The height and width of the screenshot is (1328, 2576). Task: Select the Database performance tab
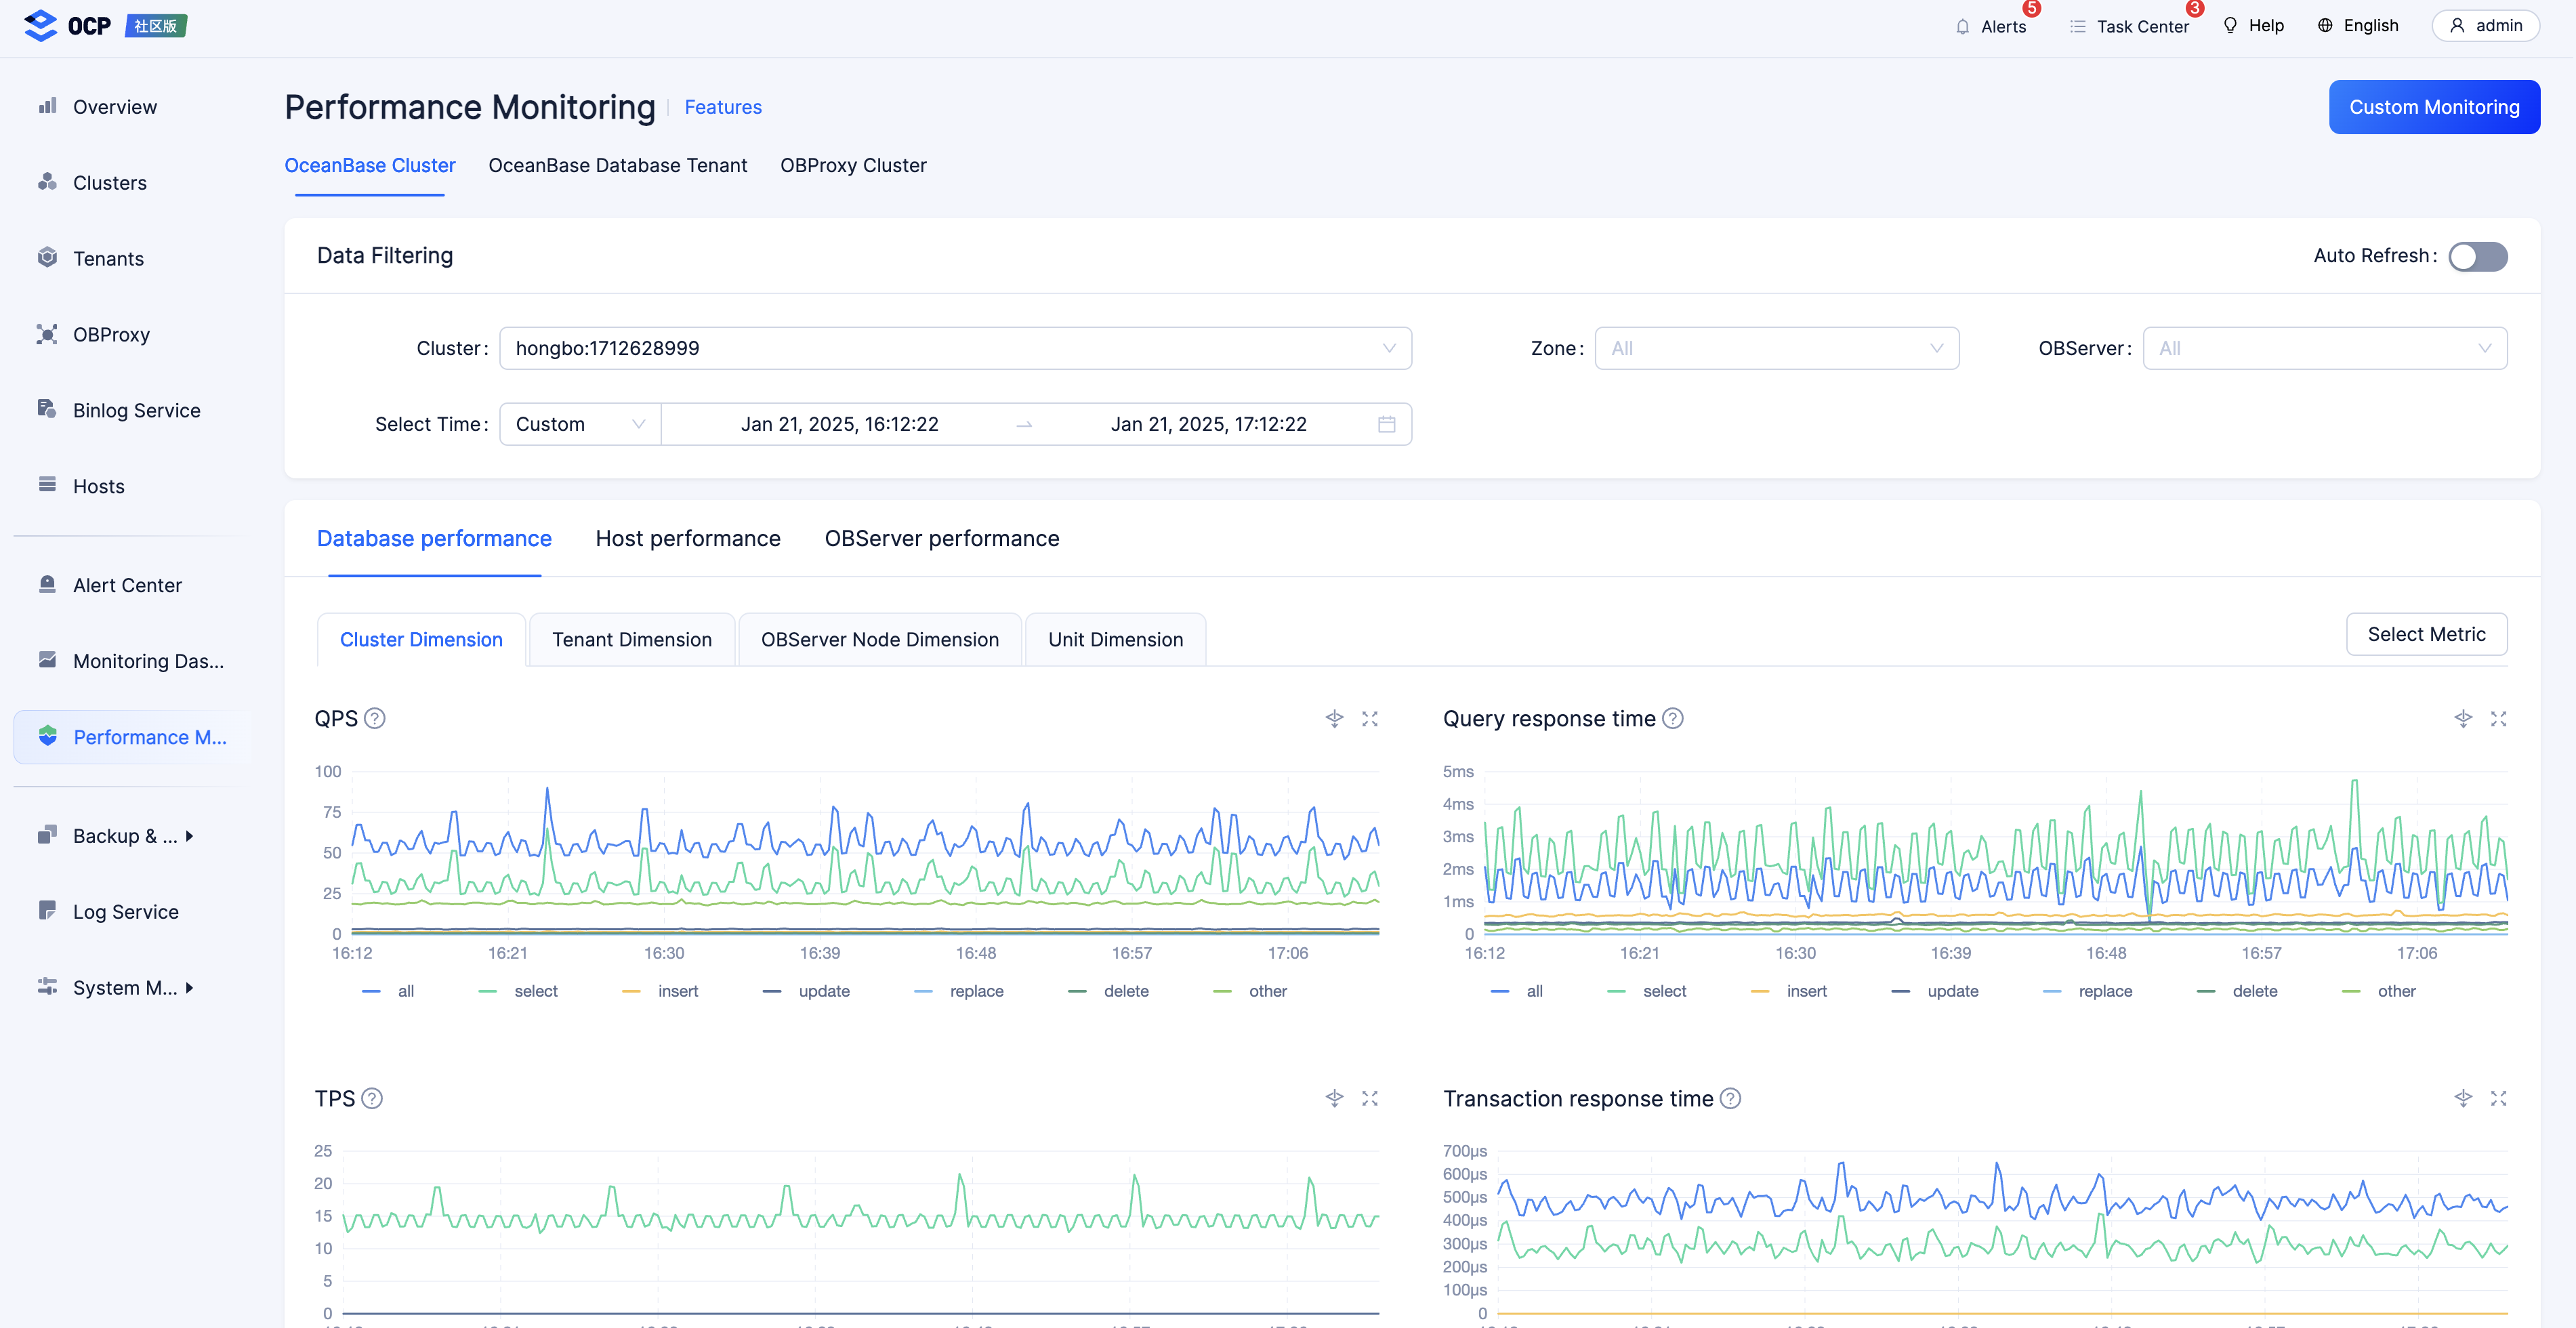click(x=434, y=539)
